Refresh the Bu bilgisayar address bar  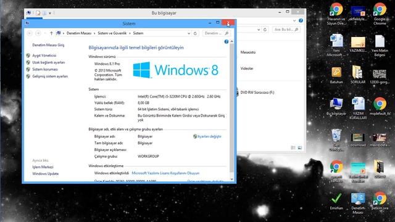tap(265, 30)
